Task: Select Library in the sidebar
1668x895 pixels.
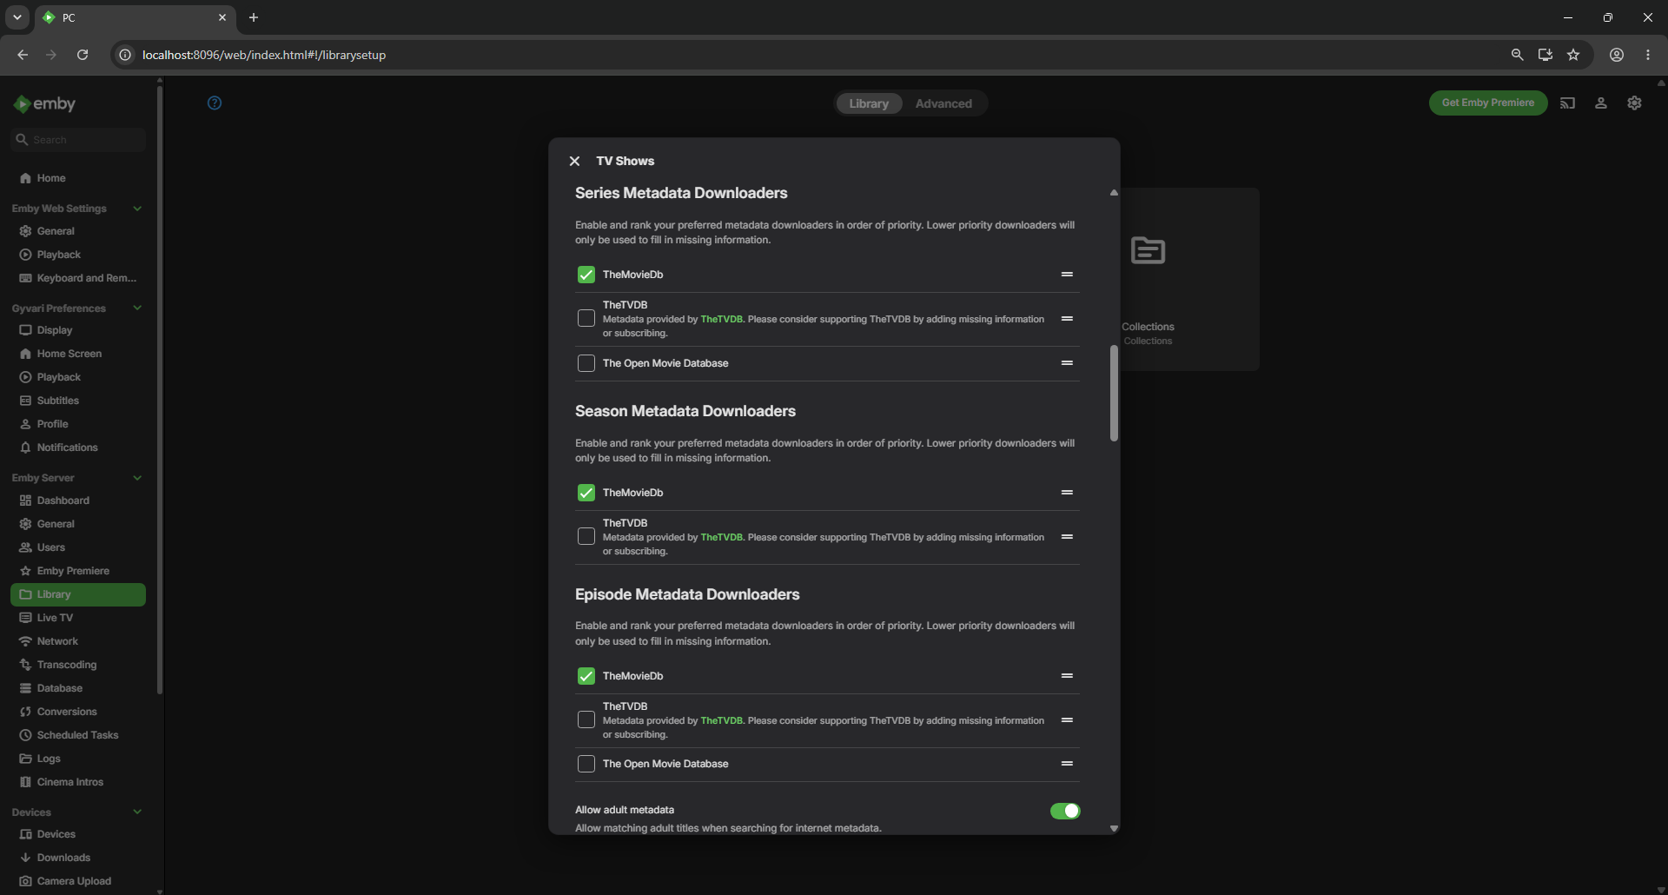Action: pyautogui.click(x=78, y=594)
